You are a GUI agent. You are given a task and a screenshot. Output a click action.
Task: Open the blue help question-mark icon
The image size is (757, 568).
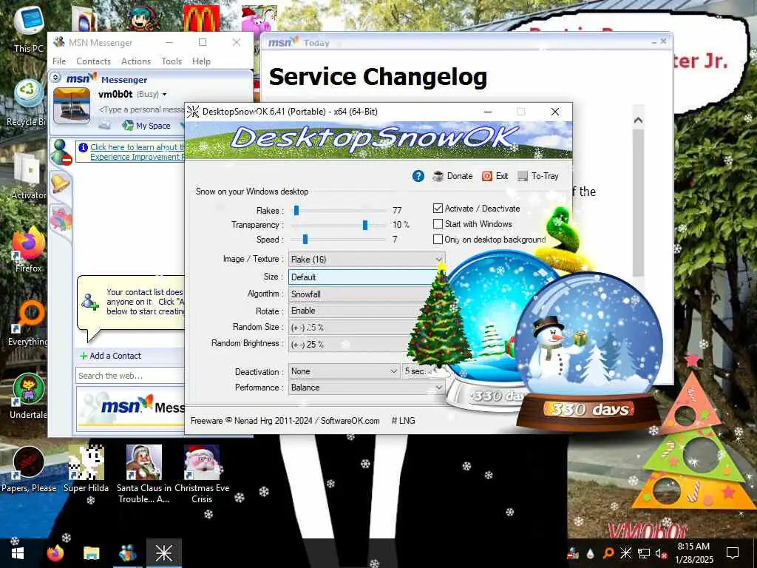[418, 176]
